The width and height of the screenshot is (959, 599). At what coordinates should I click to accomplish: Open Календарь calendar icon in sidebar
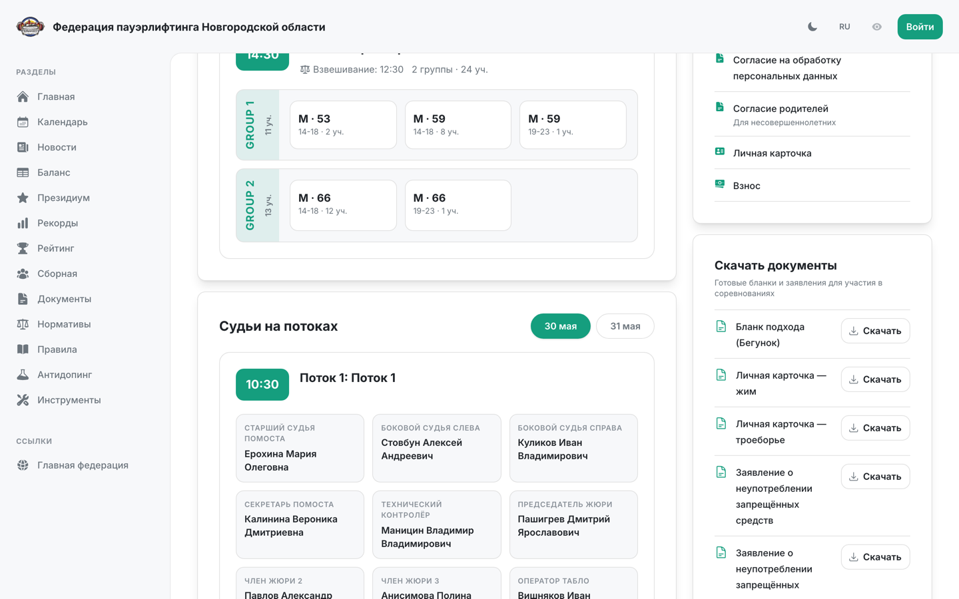(x=23, y=122)
